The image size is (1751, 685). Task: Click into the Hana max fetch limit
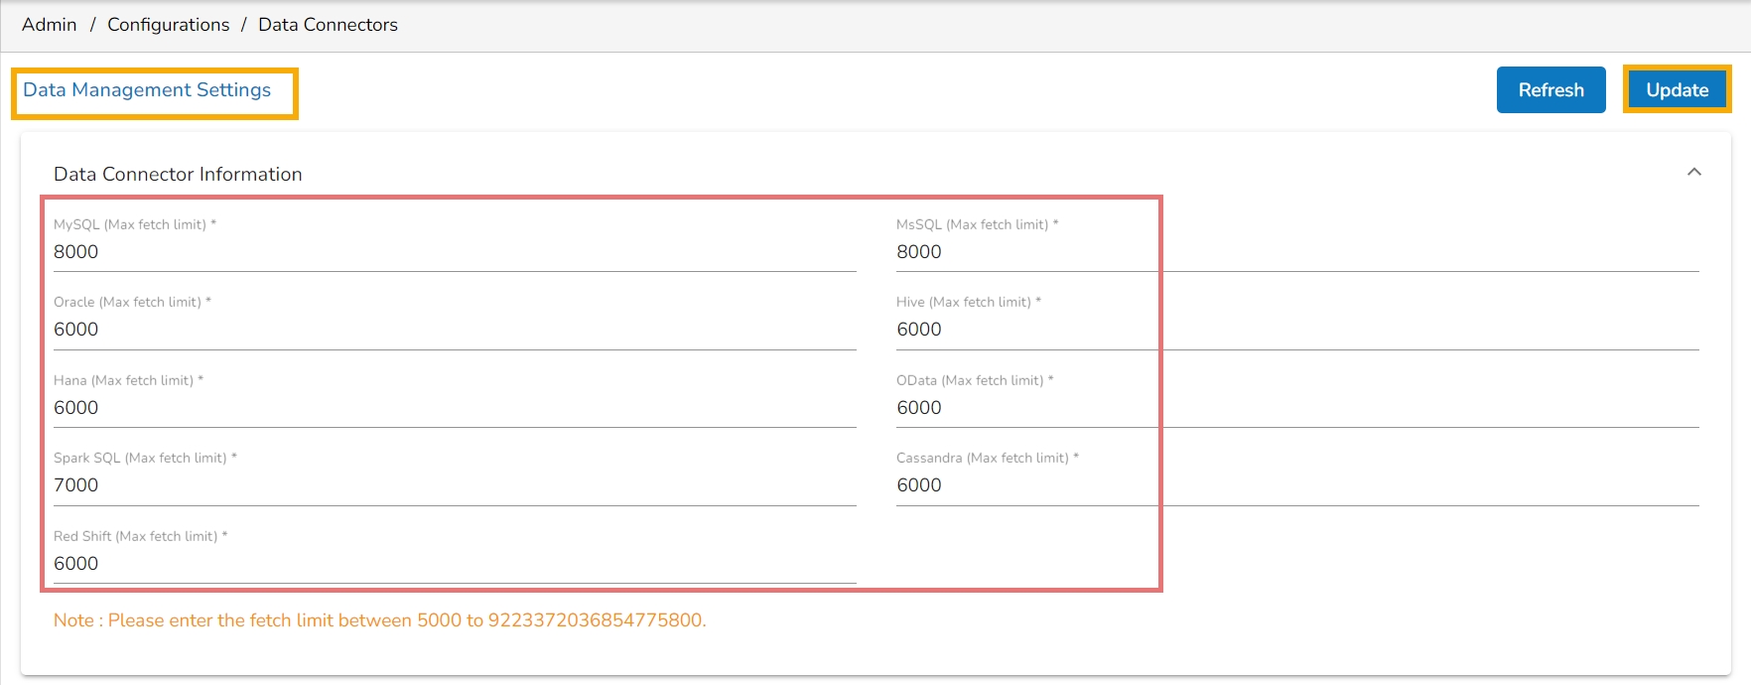(x=454, y=408)
